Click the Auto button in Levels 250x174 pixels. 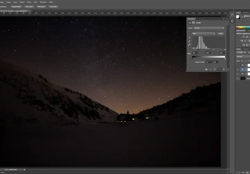(221, 33)
